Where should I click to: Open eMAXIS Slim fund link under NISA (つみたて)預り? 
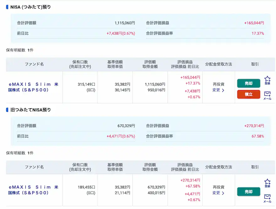click(x=33, y=87)
